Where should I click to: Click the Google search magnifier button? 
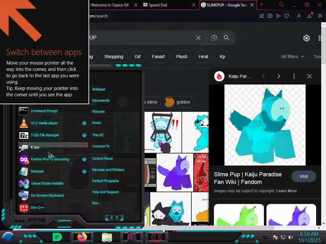[226, 38]
